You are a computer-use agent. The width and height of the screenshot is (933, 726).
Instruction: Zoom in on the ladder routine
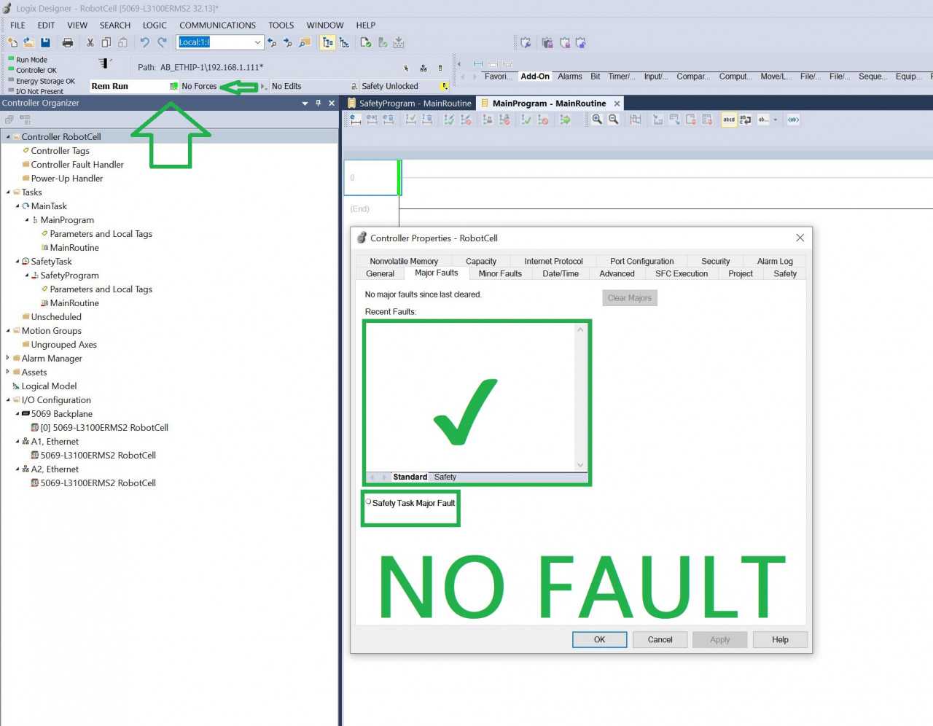click(597, 120)
